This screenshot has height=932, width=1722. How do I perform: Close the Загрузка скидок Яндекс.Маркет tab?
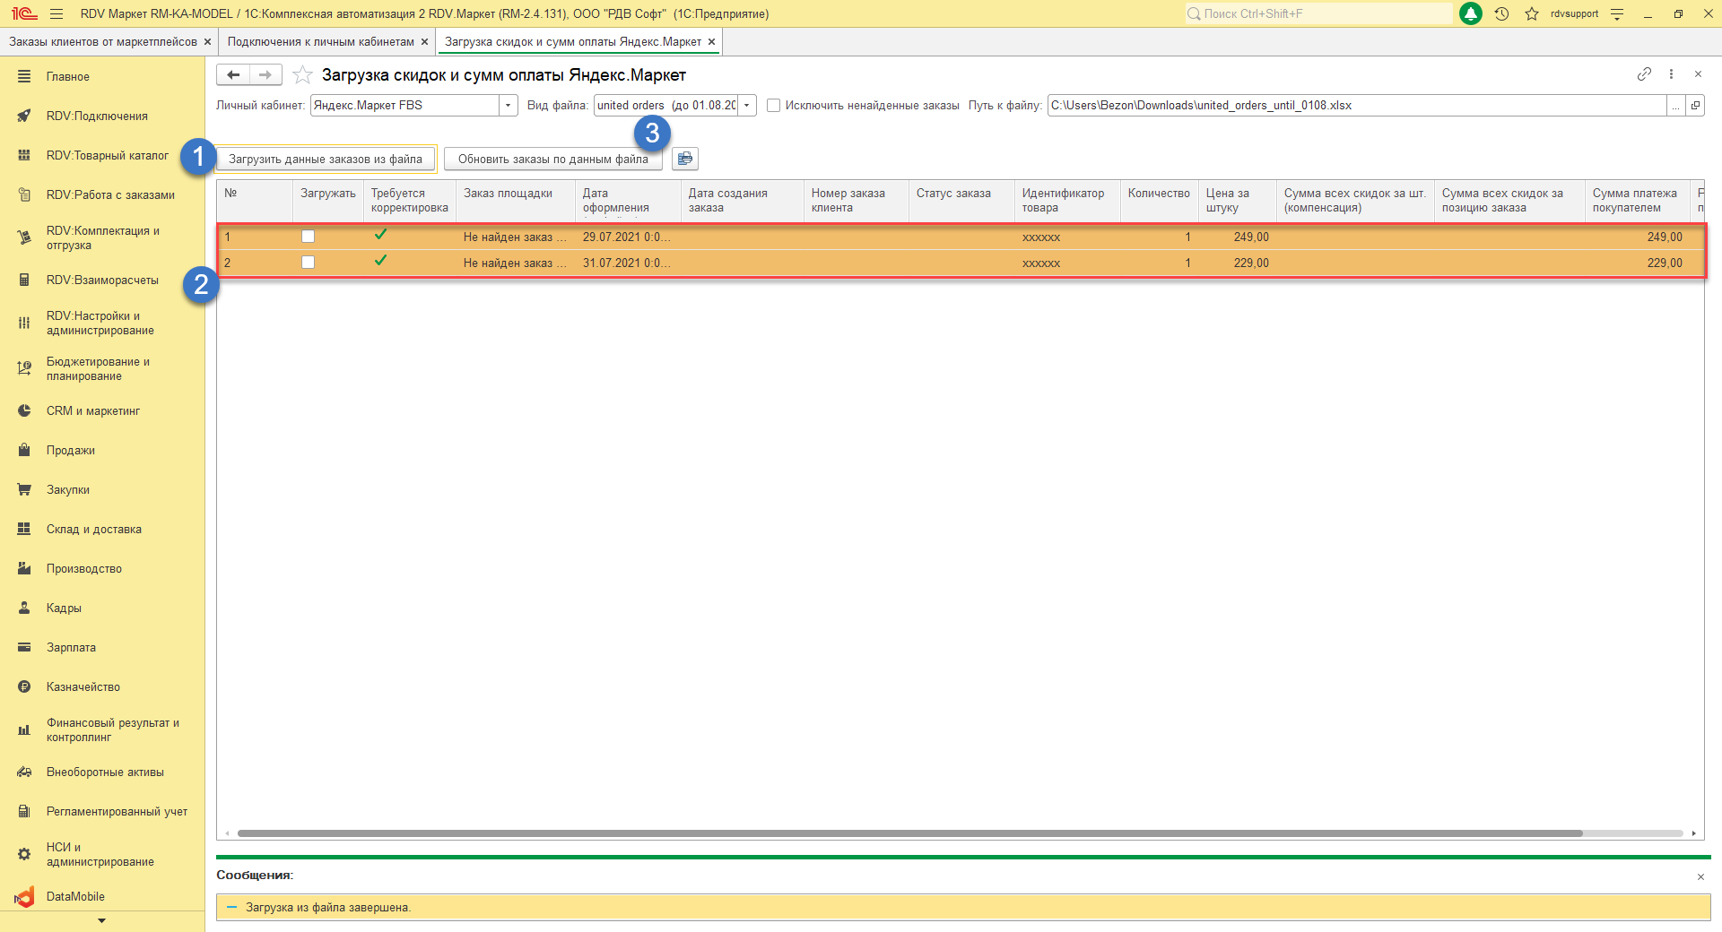711,42
